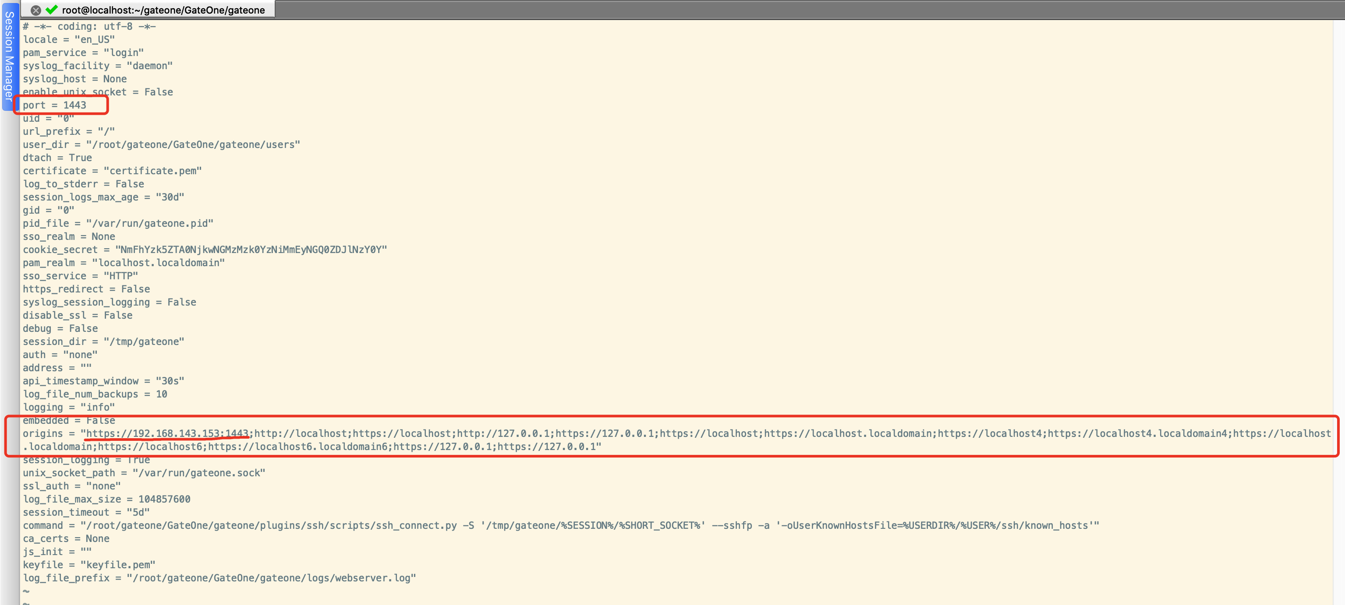This screenshot has height=605, width=1345.
Task: Click the line 'syslog_host = None'
Action: [x=74, y=79]
